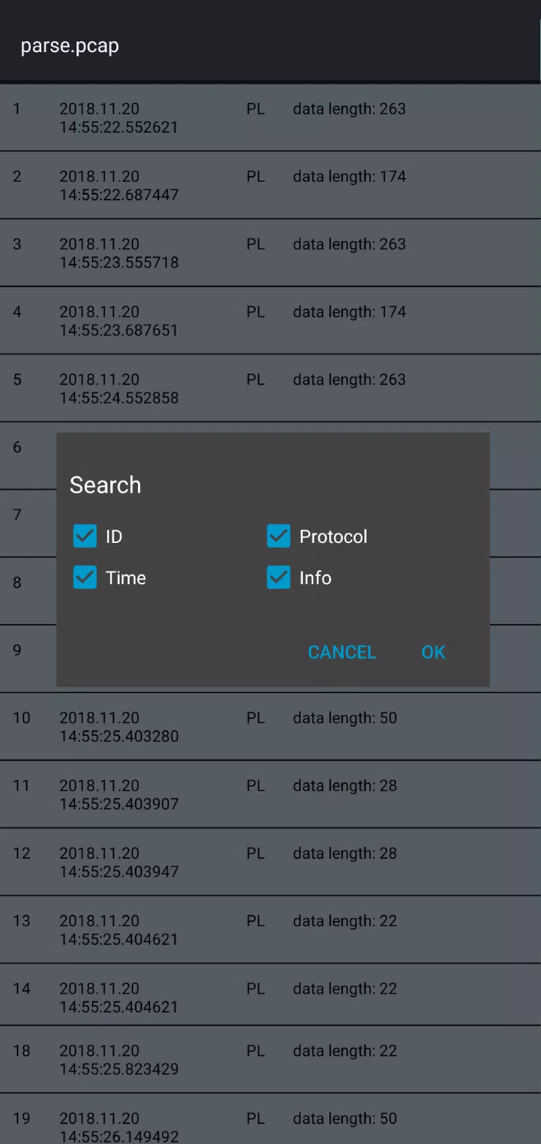Select packet 5 at 14:55:24.552858
The image size is (541, 1144).
coord(270,389)
